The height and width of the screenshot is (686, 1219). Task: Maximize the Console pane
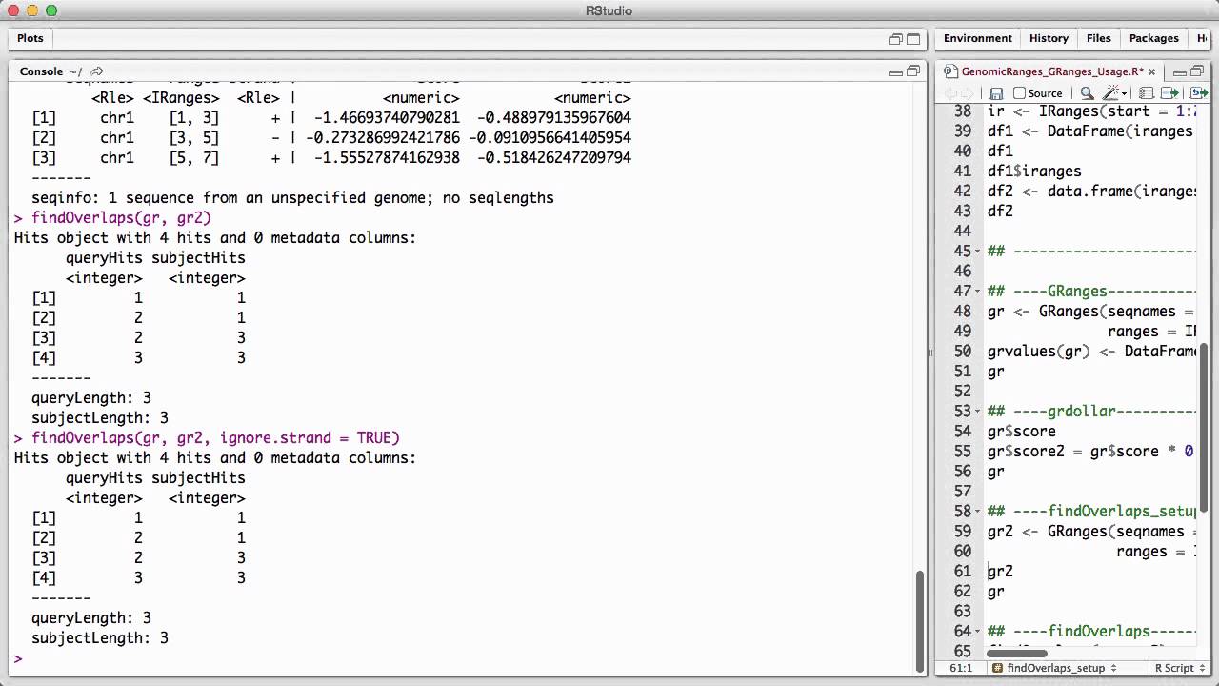pos(913,71)
